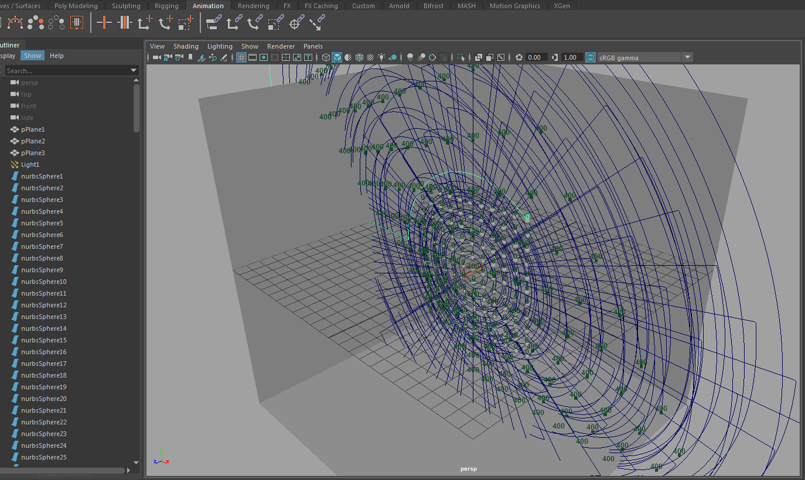
Task: Click the Grease Pencil tool icon
Action: [x=223, y=57]
